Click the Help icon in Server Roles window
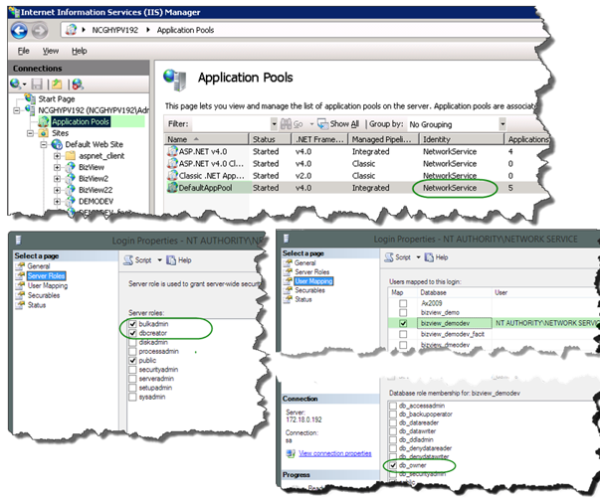Viewport: 600px width, 498px height. (171, 260)
